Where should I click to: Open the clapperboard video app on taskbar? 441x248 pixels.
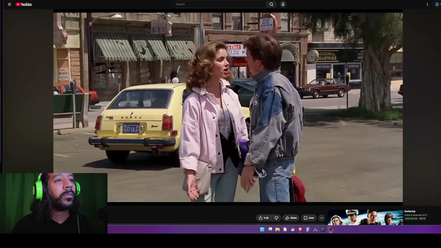point(293,229)
